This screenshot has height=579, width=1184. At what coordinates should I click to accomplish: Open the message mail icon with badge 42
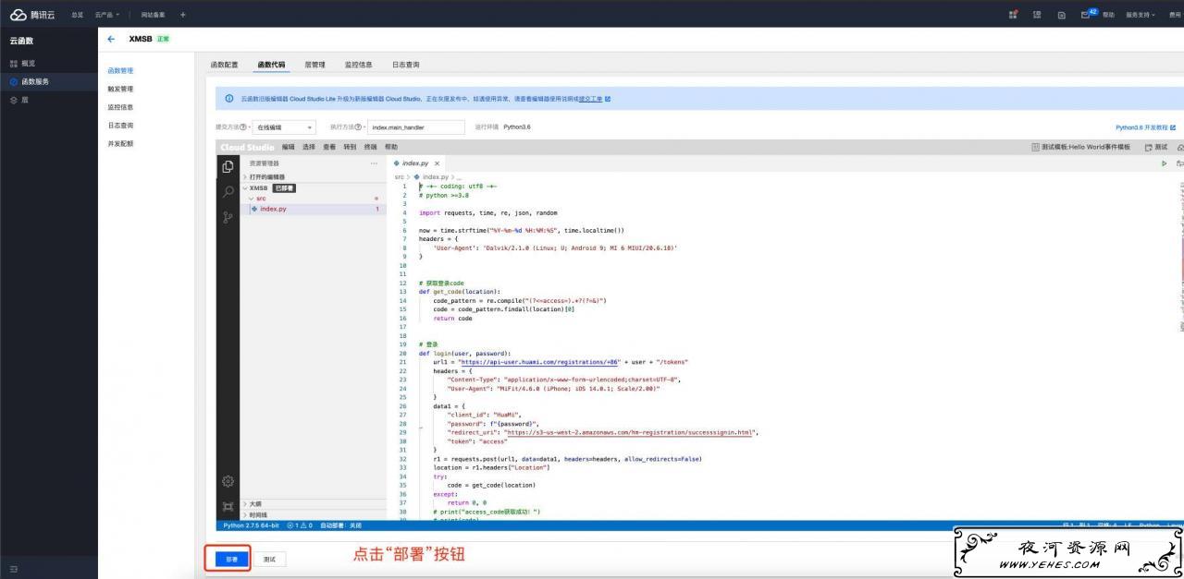(x=1086, y=15)
